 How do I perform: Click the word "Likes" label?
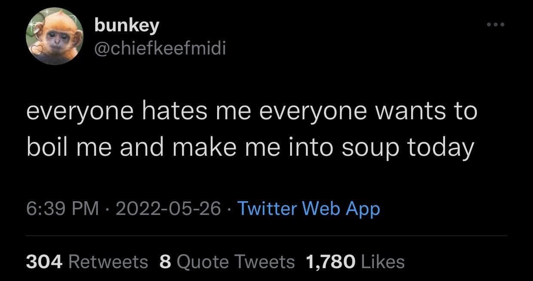pyautogui.click(x=382, y=261)
